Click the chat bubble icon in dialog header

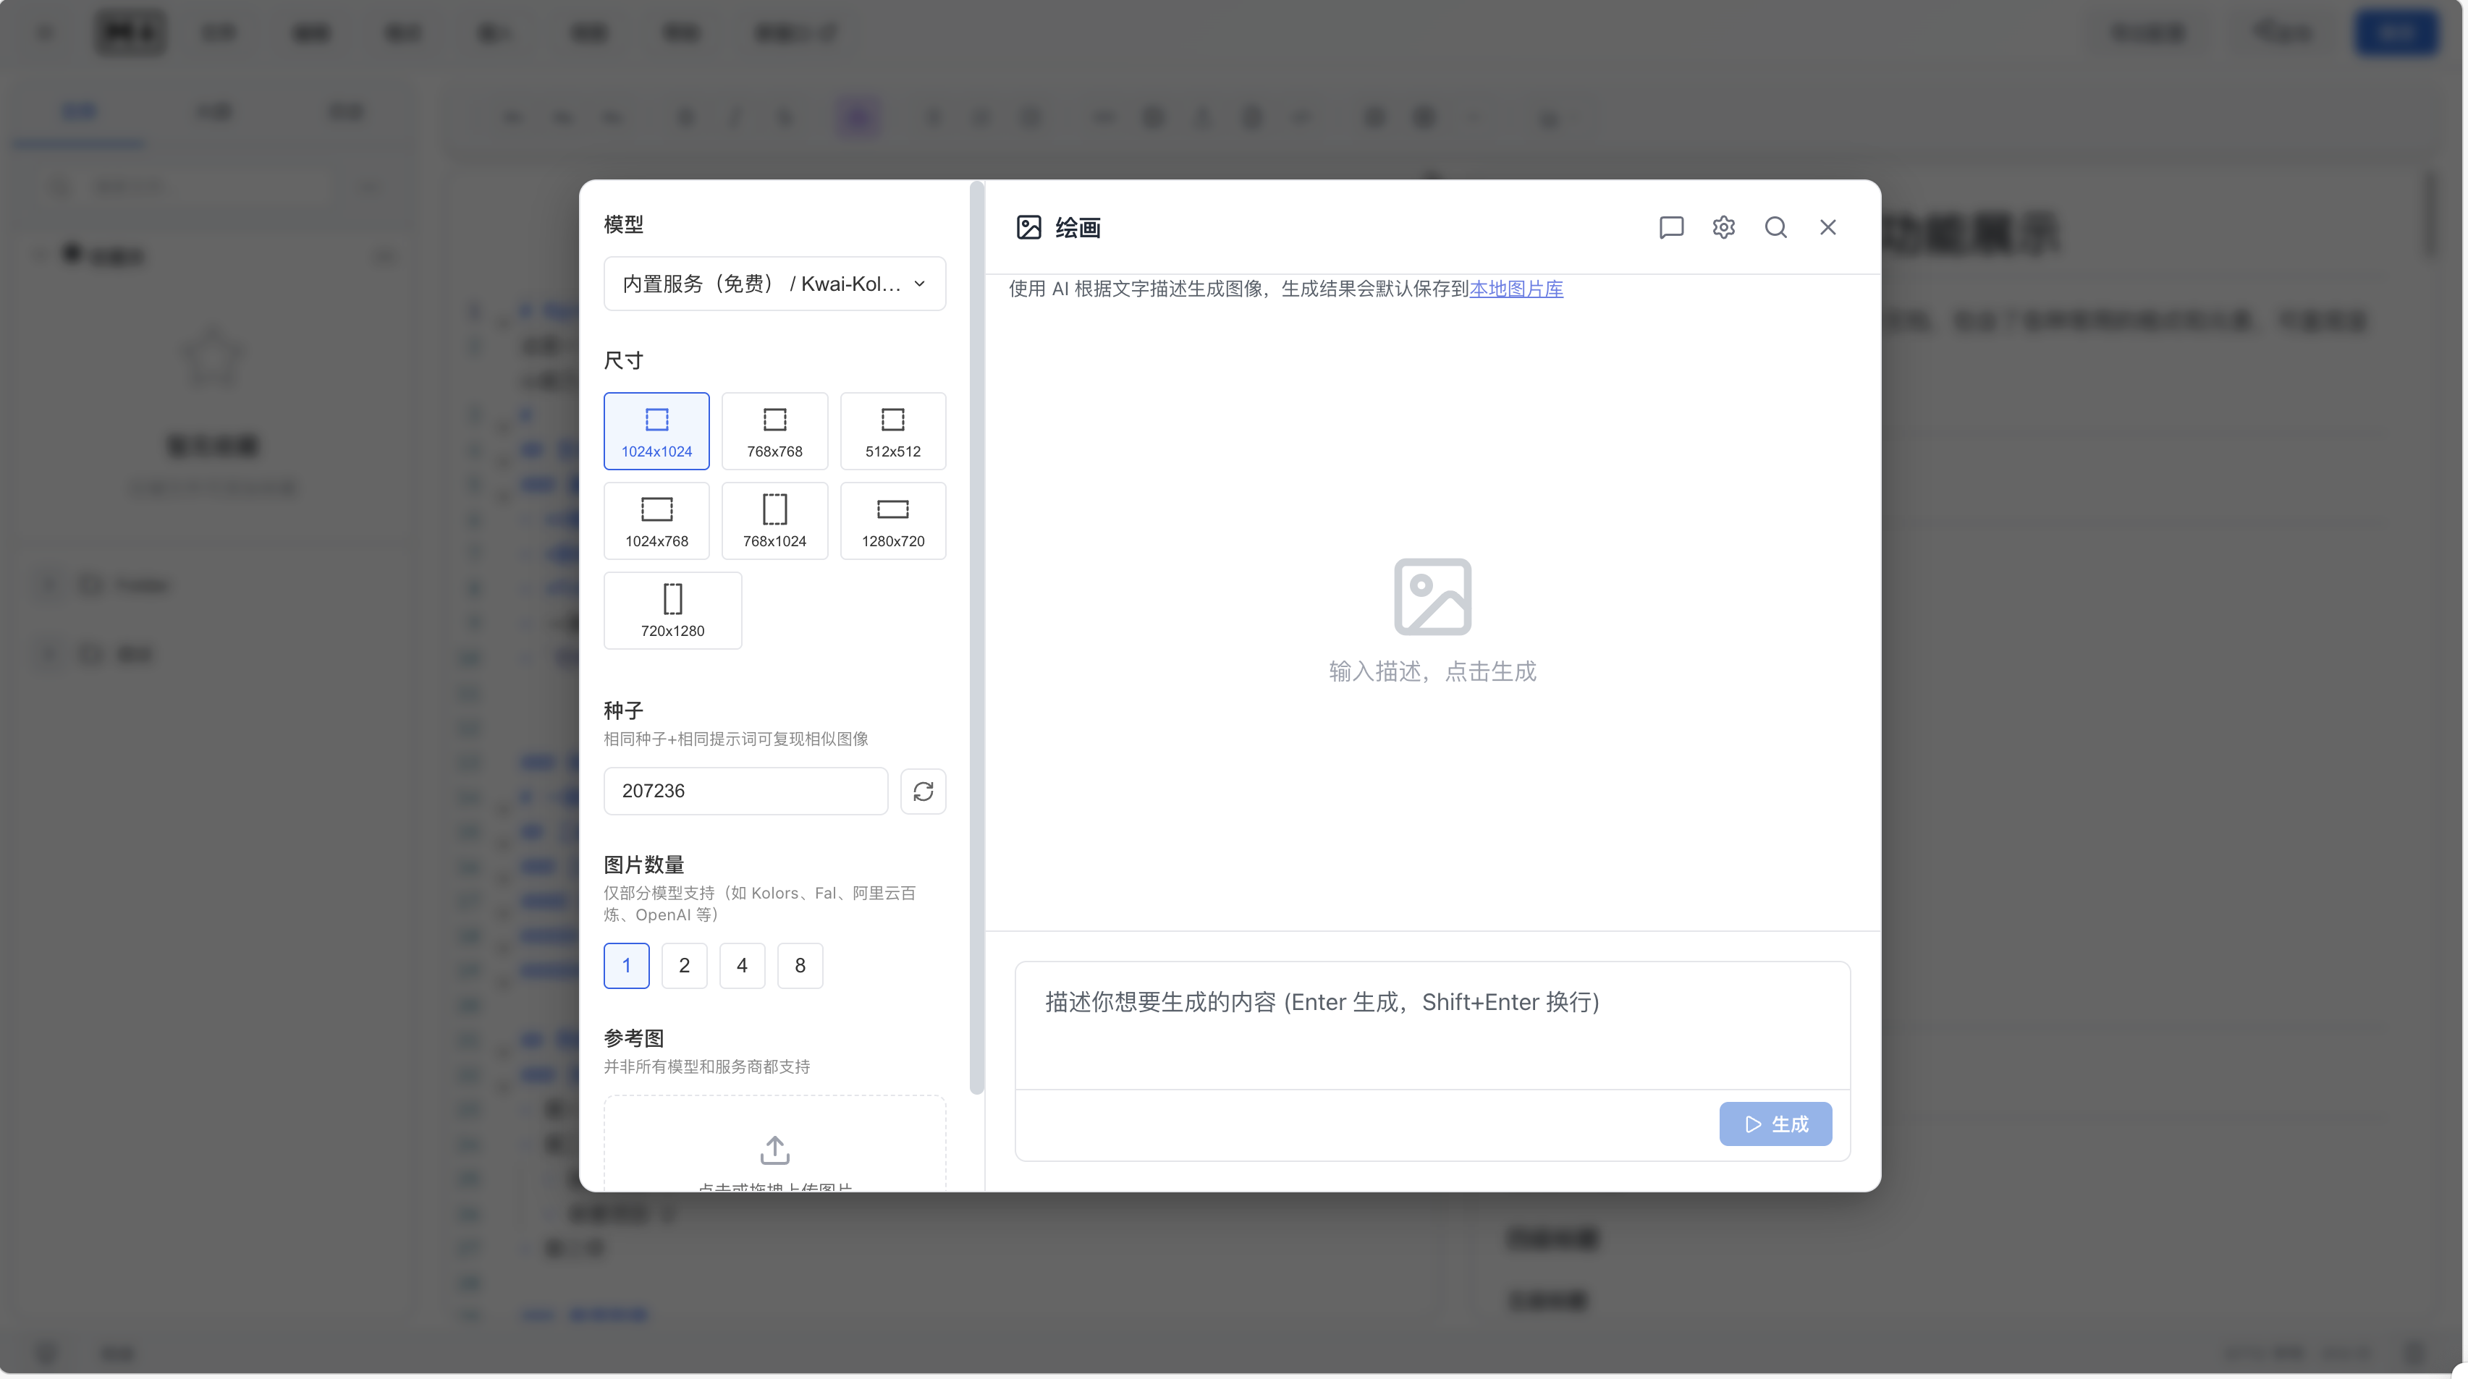[x=1671, y=227]
